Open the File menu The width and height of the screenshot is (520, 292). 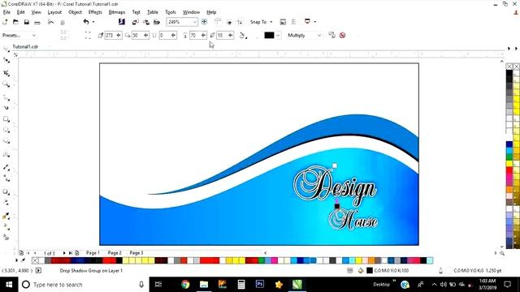point(6,12)
